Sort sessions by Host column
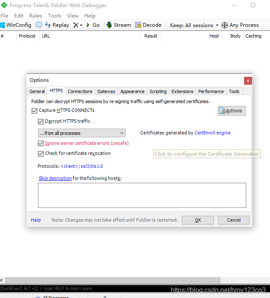 [192, 36]
